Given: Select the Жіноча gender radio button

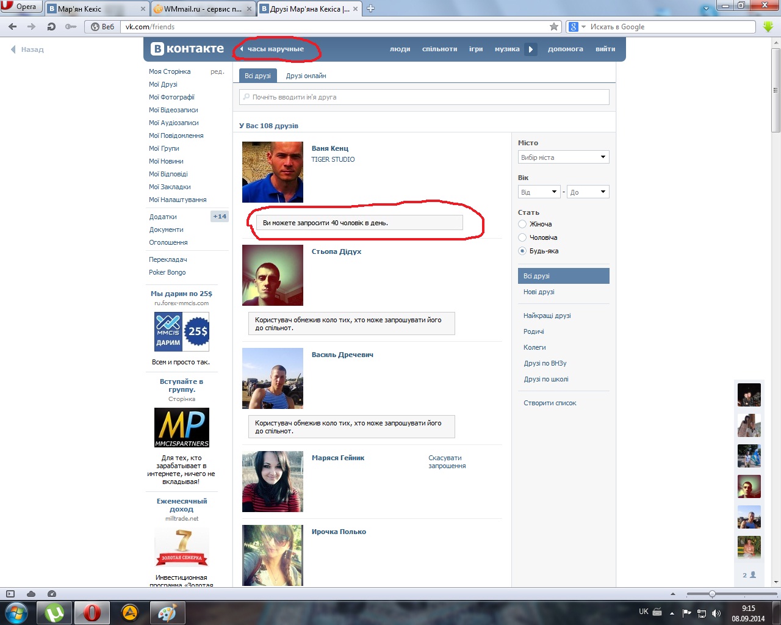Looking at the screenshot, I should [x=522, y=224].
